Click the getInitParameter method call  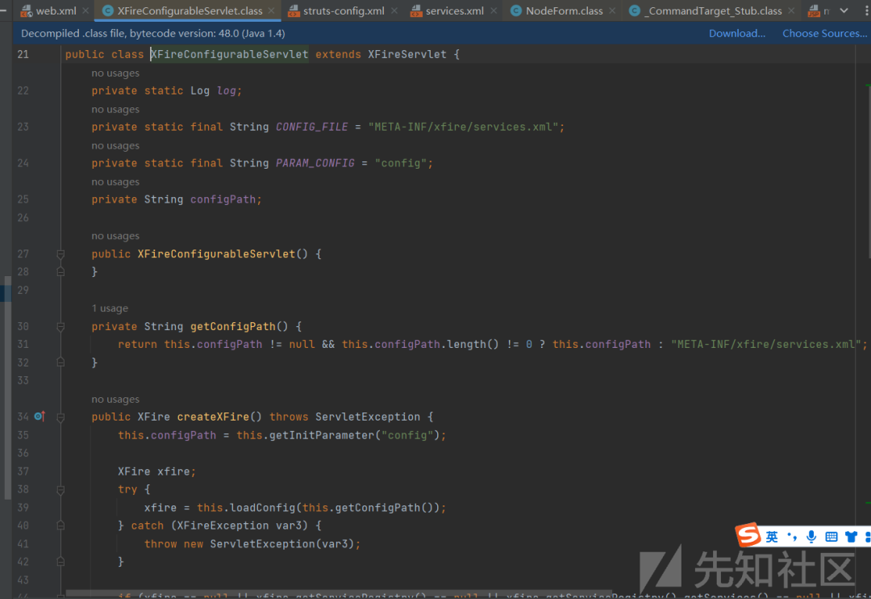pos(322,435)
